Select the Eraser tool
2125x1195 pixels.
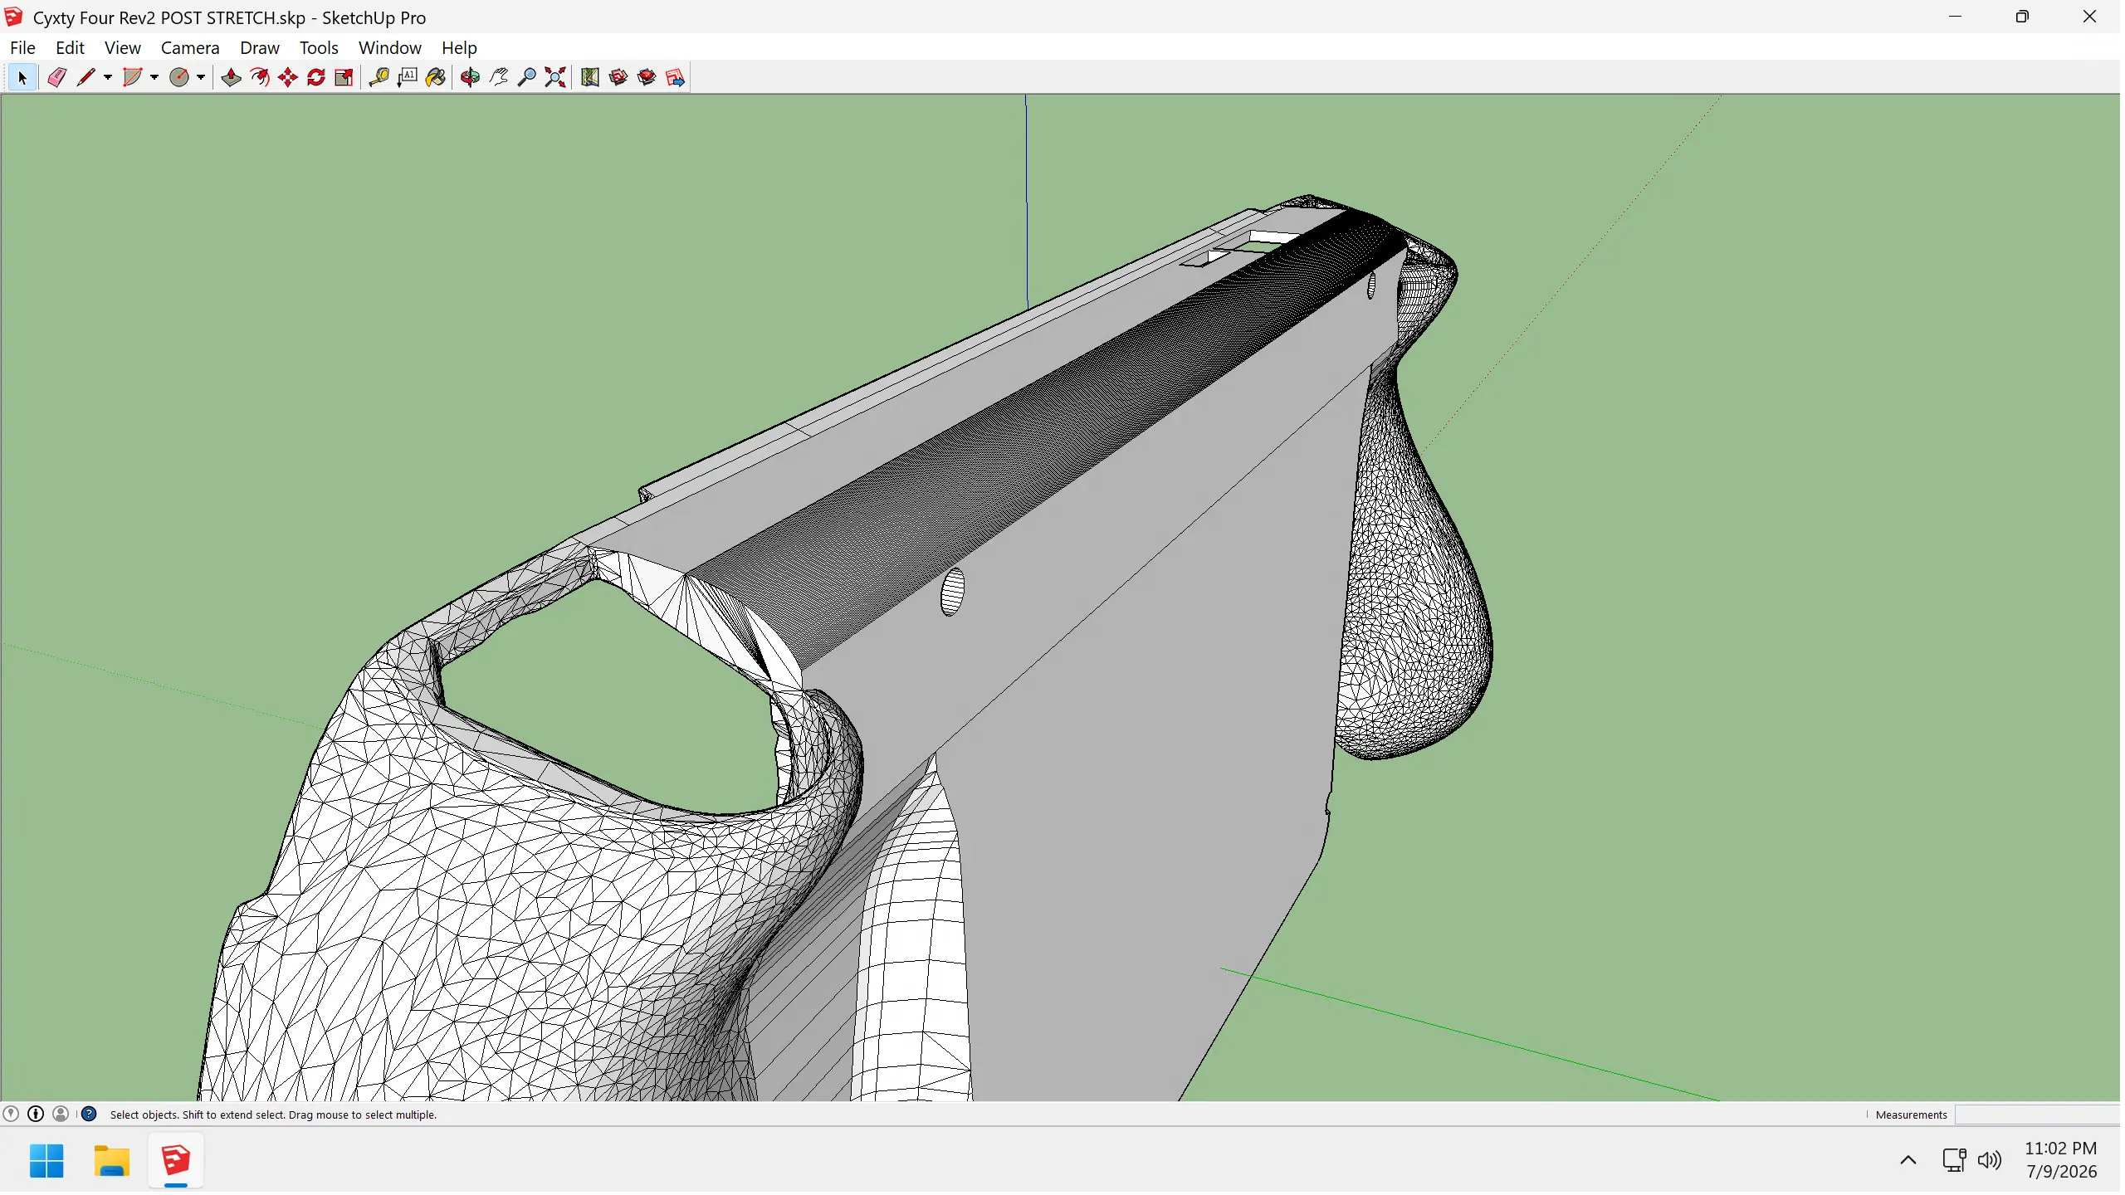pos(56,78)
